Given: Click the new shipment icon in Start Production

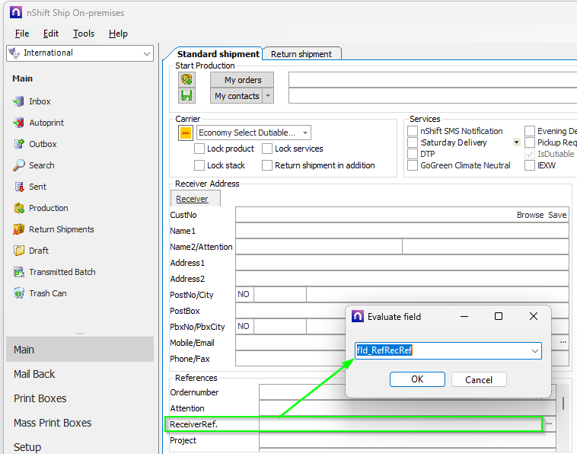Looking at the screenshot, I should pos(186,79).
